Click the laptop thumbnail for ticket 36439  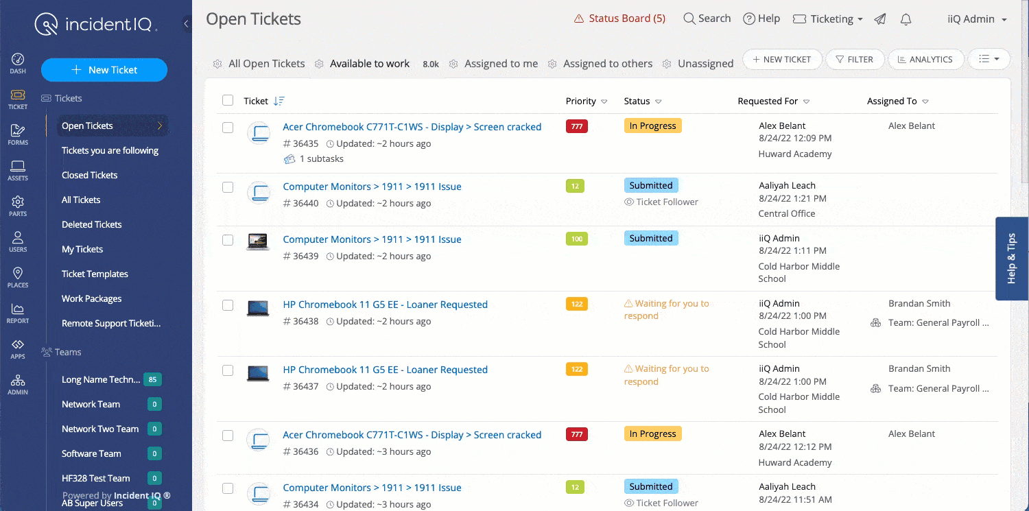point(258,241)
